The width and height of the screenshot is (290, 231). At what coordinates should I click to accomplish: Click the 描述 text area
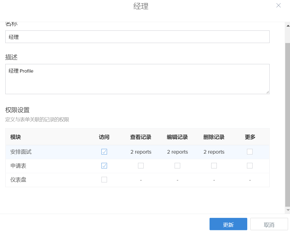tap(137, 79)
